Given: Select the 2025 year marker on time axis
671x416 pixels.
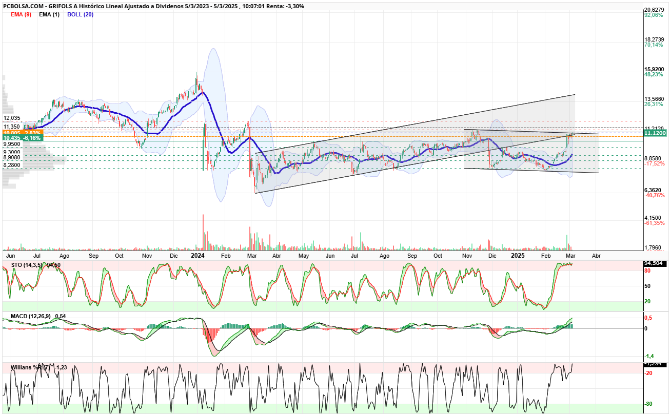Looking at the screenshot, I should [518, 255].
